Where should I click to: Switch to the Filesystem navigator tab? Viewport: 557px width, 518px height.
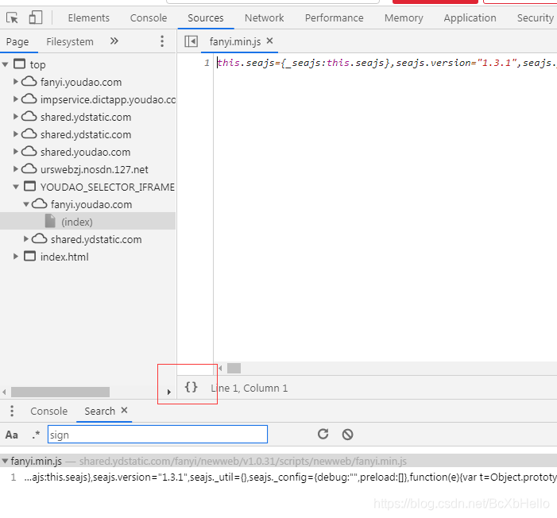(70, 41)
